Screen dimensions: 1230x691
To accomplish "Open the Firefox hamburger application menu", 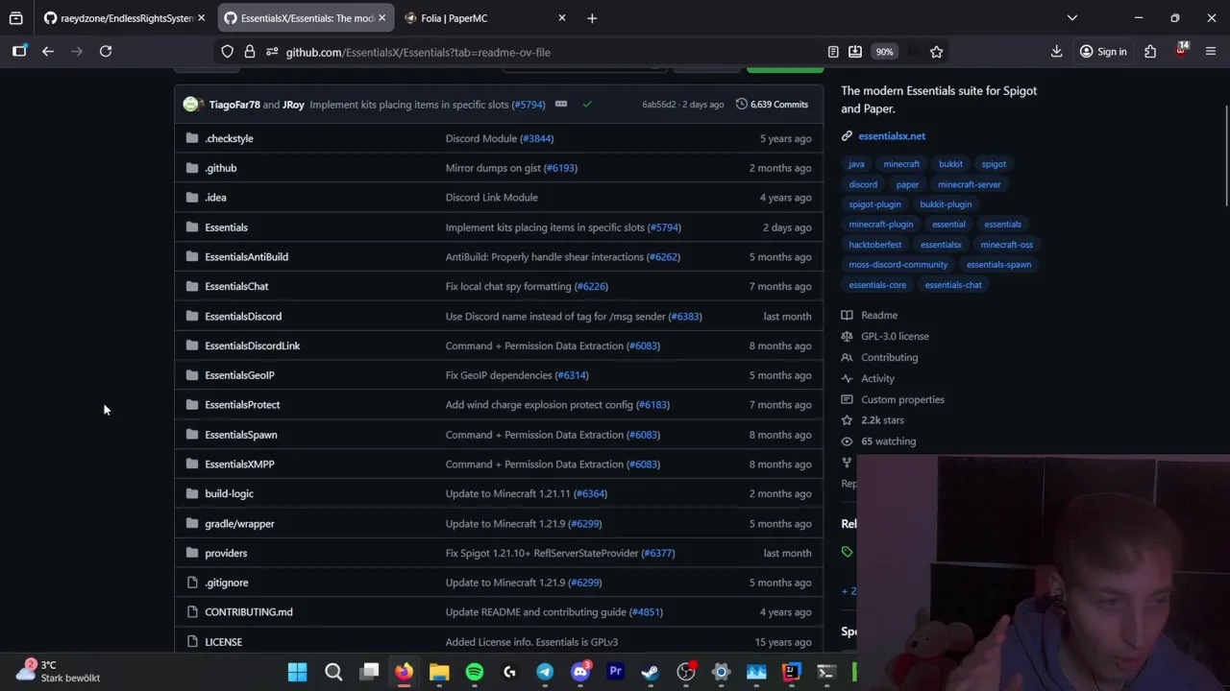I will (x=1211, y=52).
